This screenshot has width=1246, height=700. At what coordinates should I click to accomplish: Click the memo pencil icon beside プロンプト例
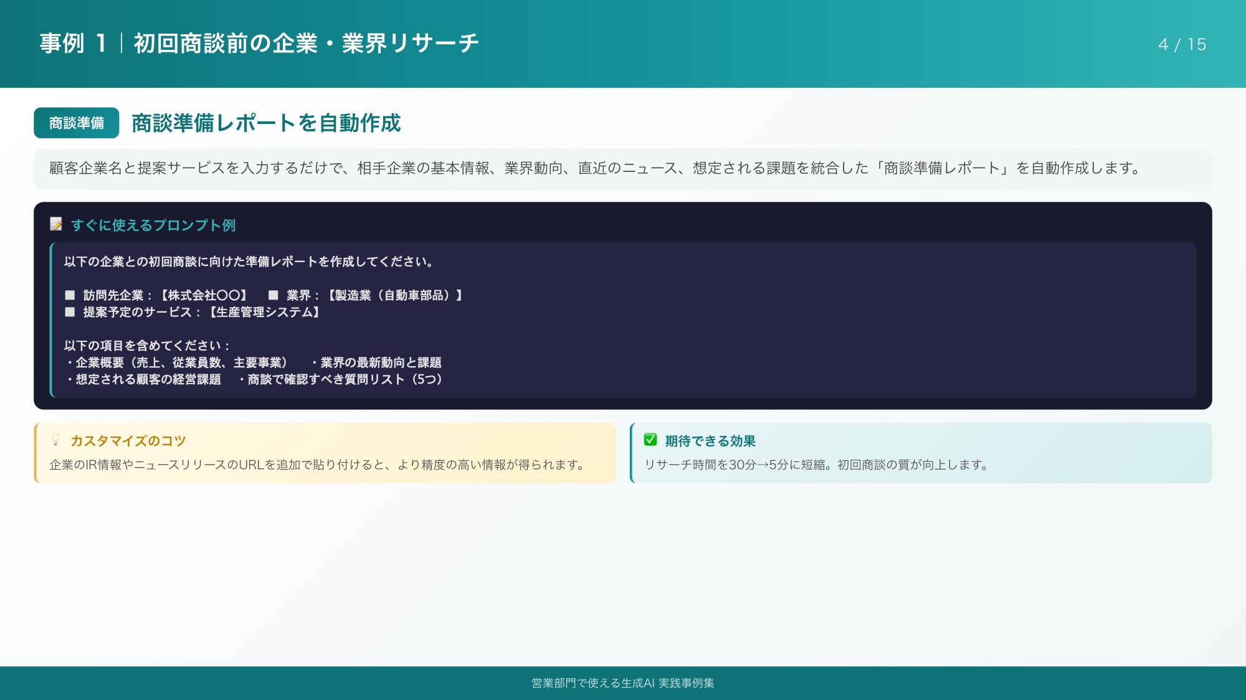tap(56, 224)
